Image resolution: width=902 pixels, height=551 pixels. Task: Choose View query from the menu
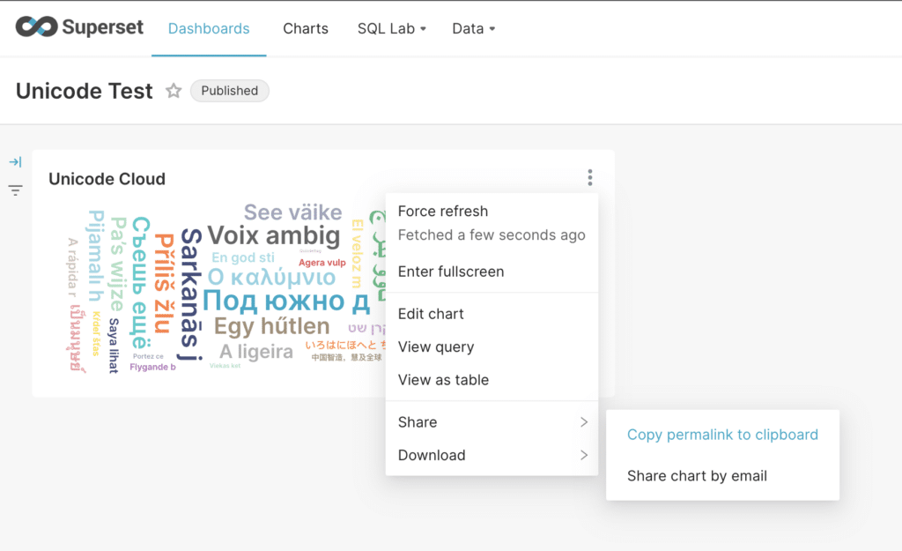click(435, 346)
